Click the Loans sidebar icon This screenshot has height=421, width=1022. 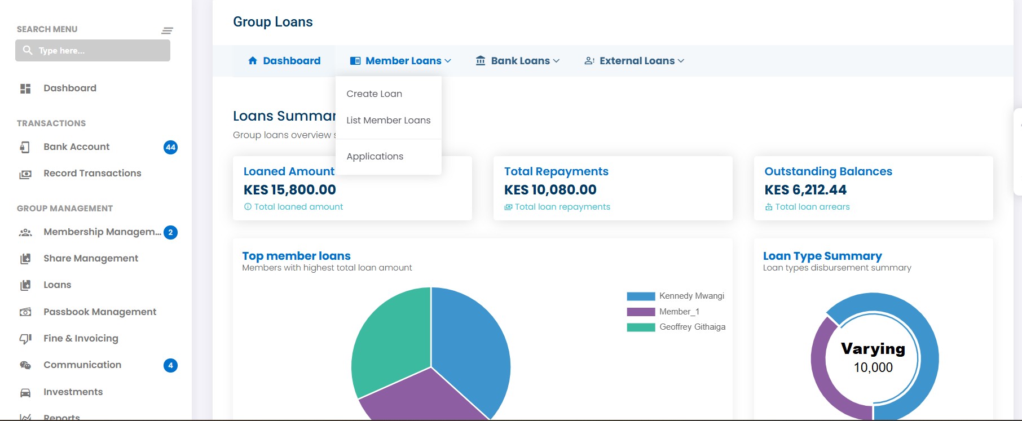point(25,285)
